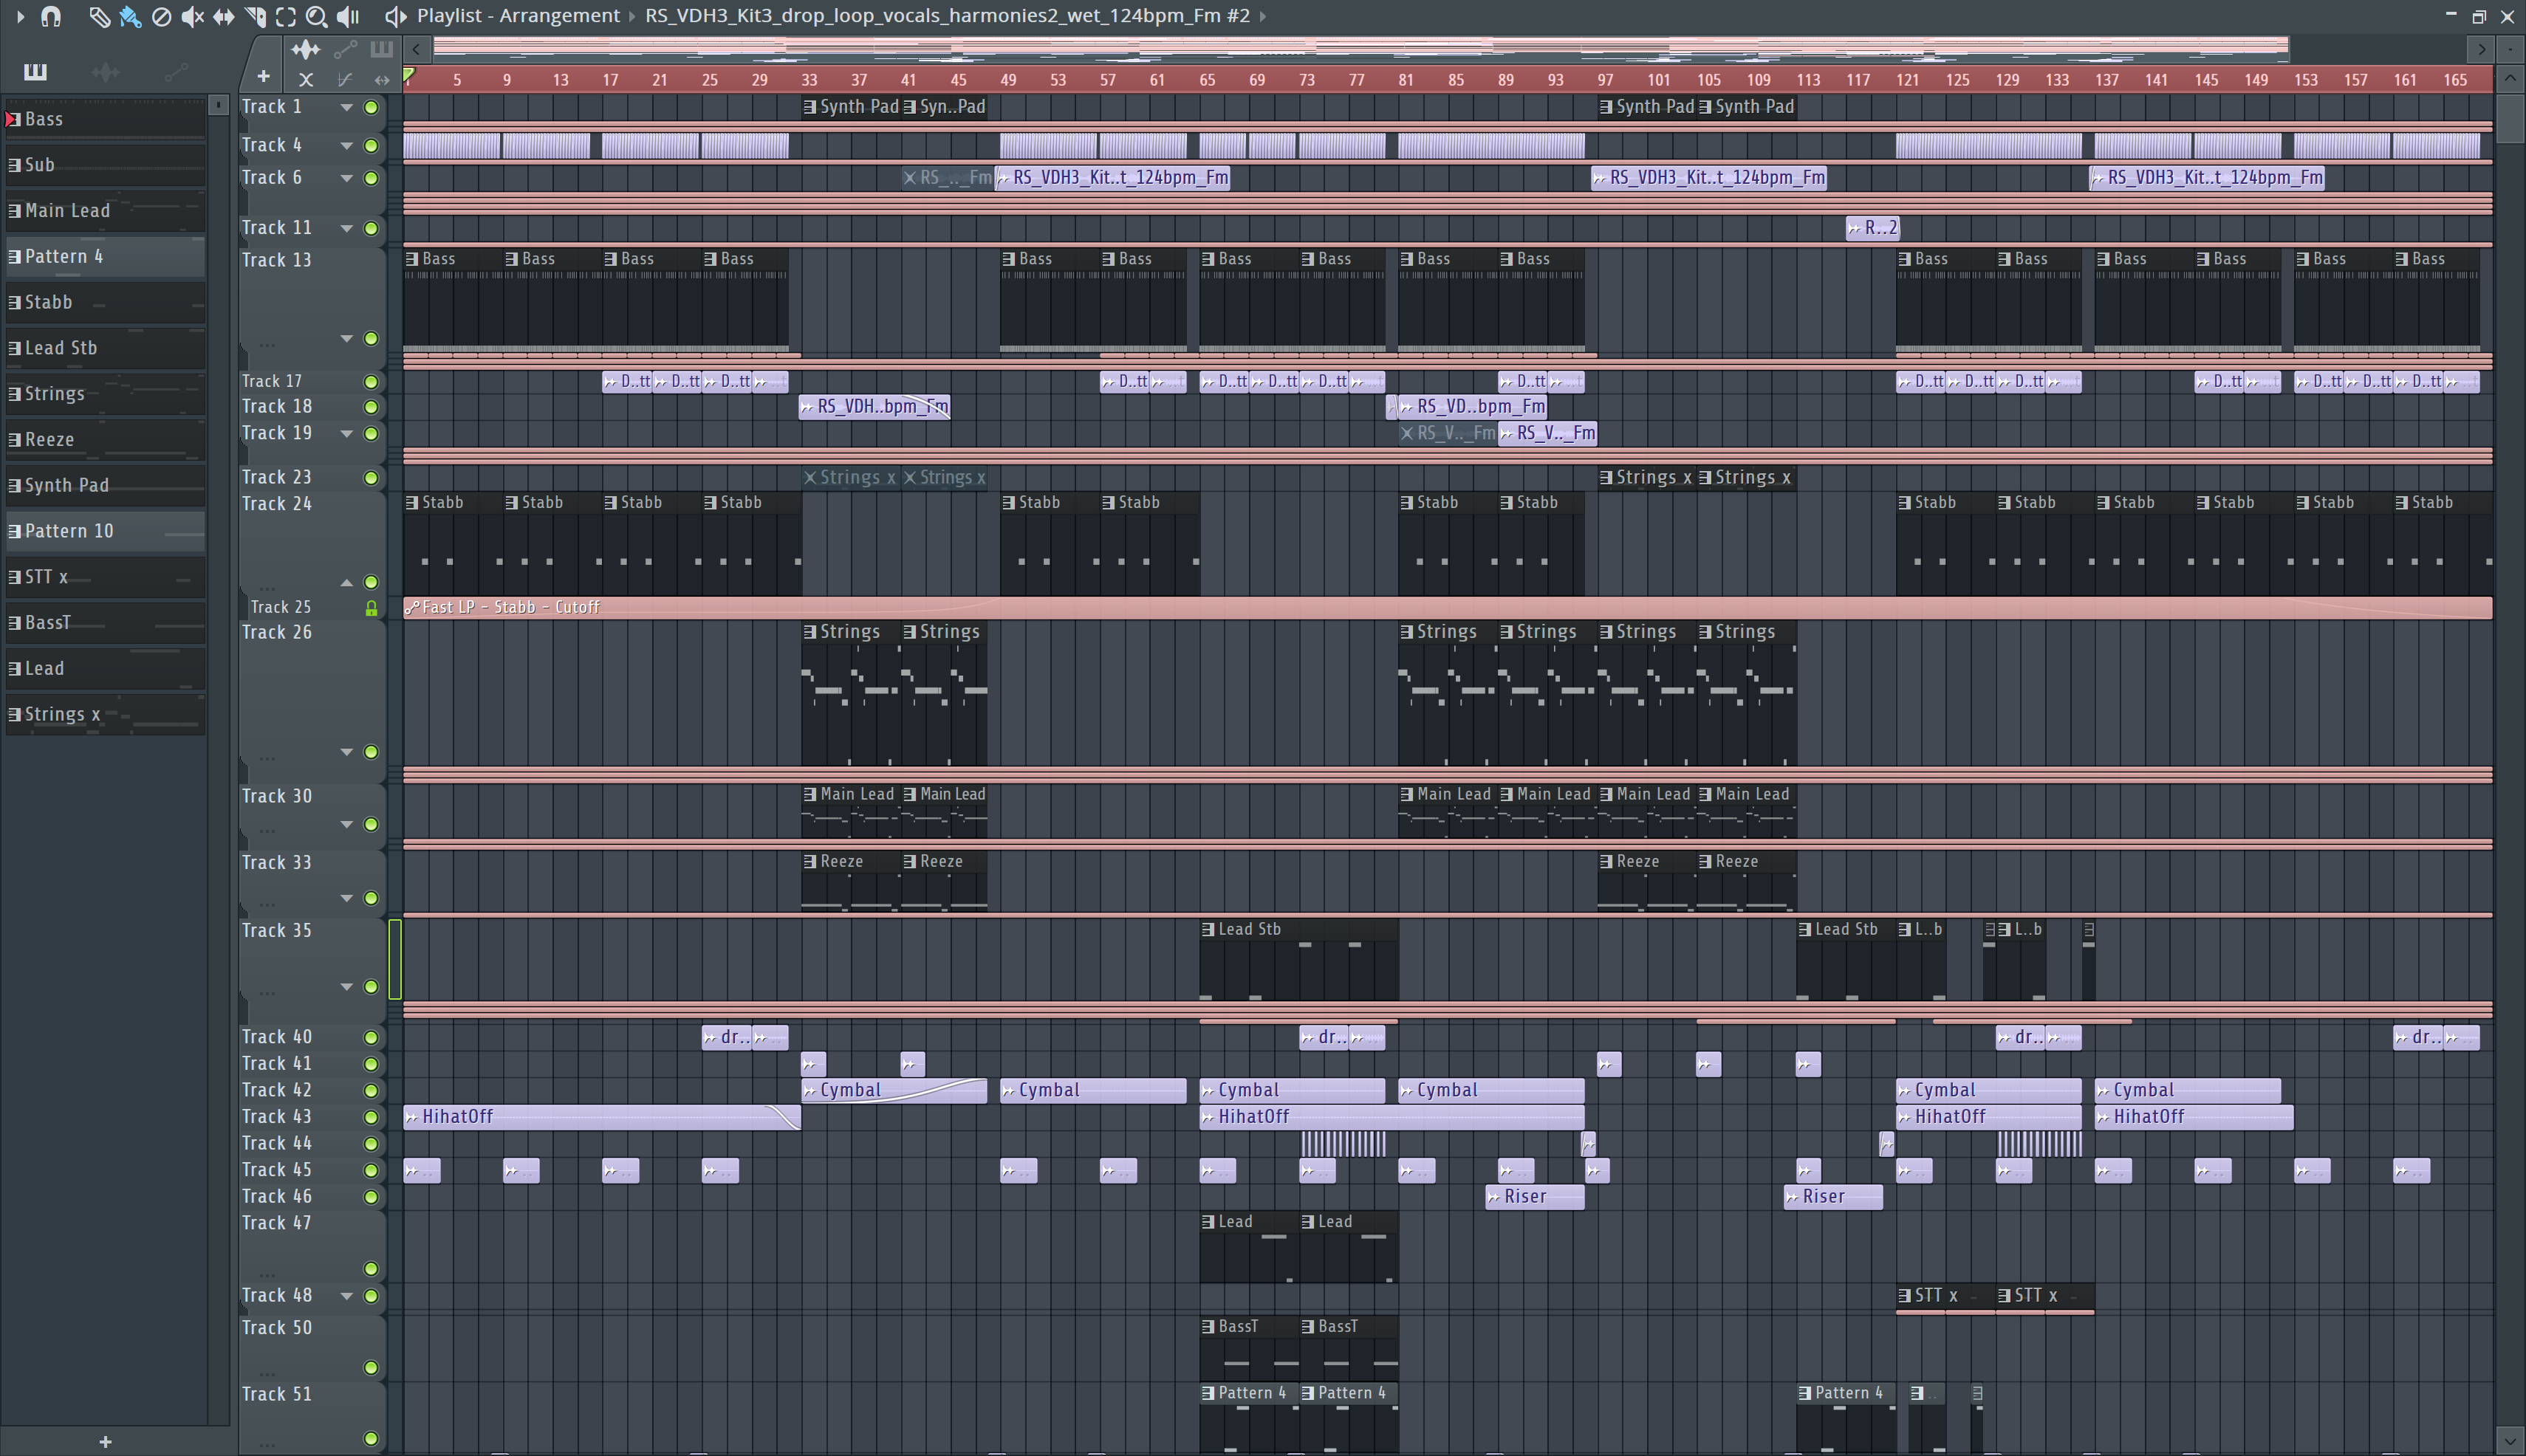Click the curve icon in the header
The image size is (2526, 1456).
pos(344,79)
